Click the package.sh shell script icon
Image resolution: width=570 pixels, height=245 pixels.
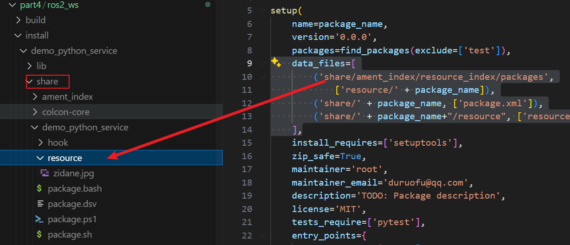coord(40,234)
